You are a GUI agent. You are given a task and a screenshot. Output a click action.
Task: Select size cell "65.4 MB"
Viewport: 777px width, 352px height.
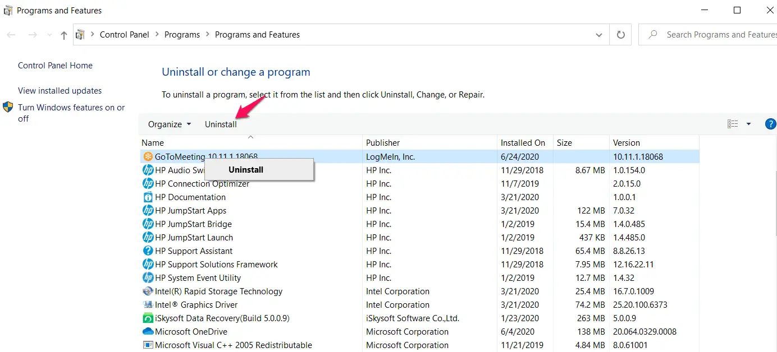590,251
